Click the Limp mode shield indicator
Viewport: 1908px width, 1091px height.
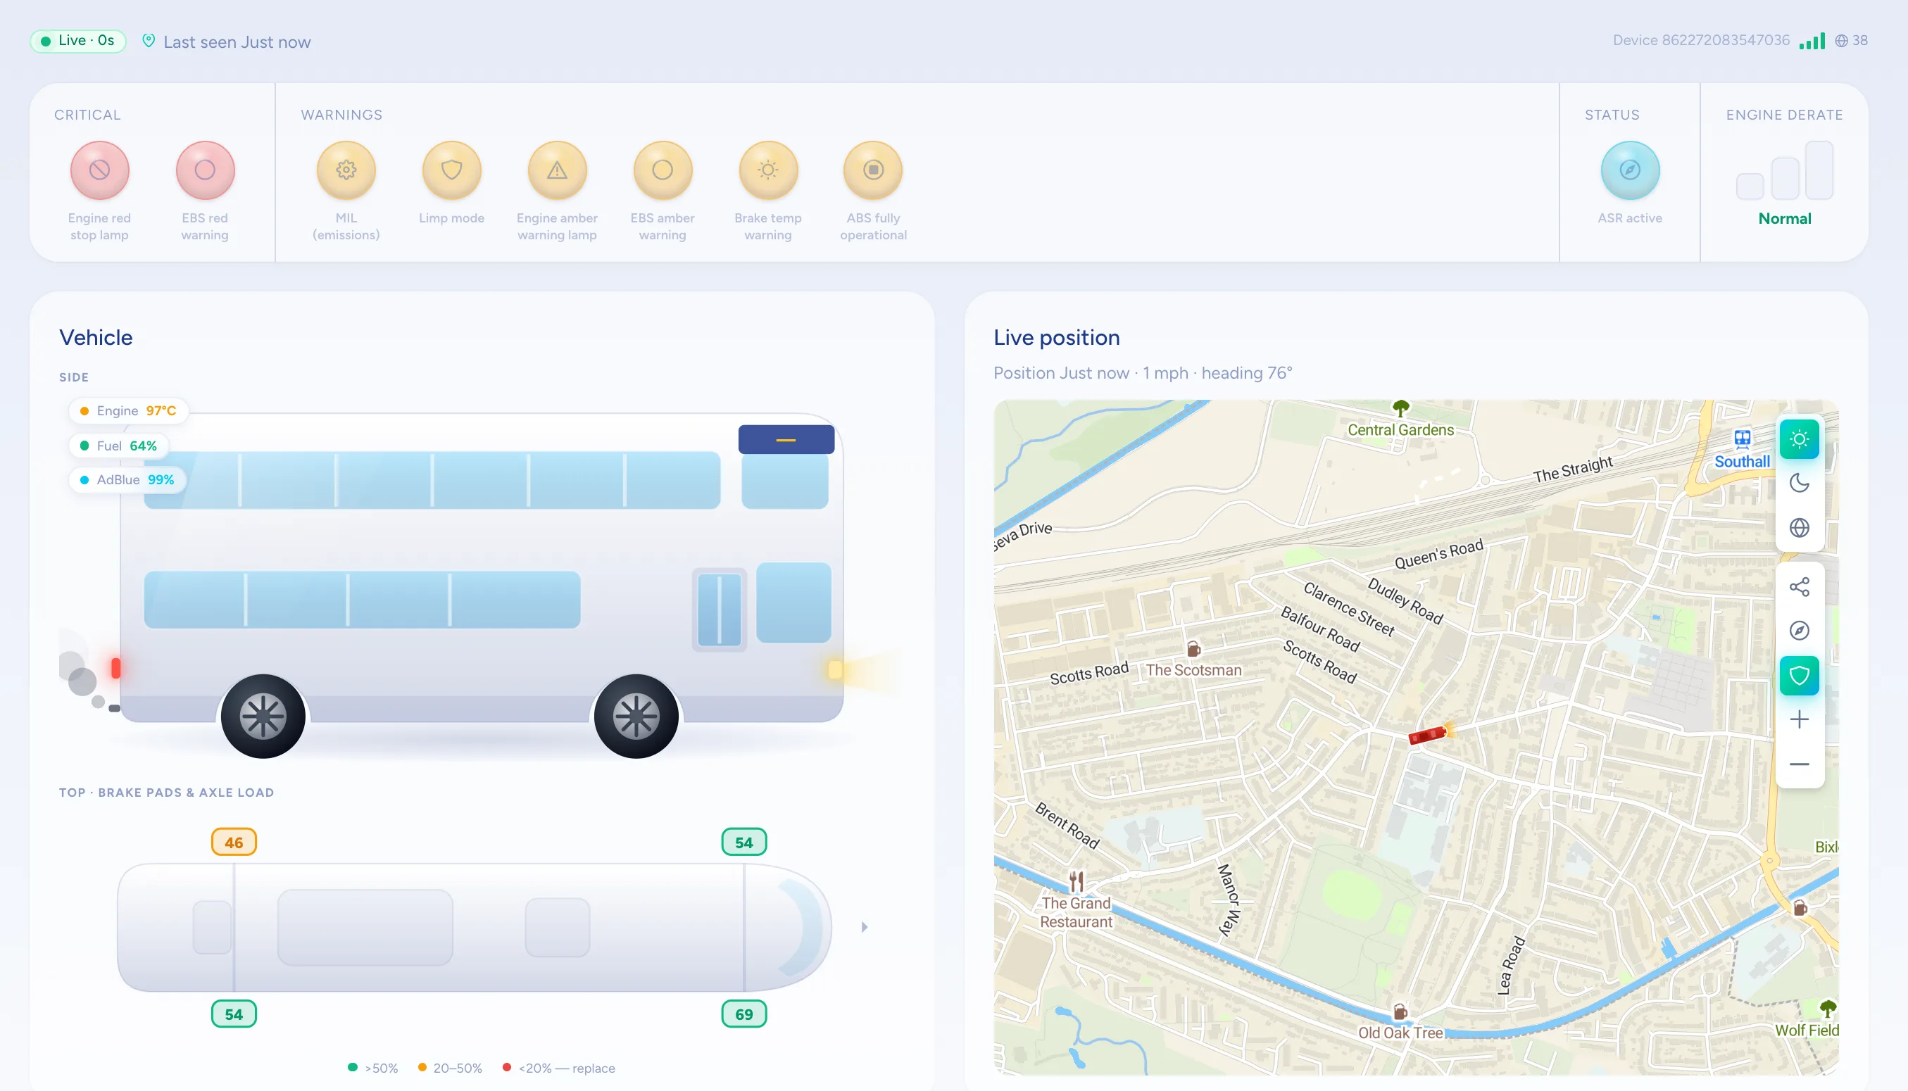click(452, 170)
